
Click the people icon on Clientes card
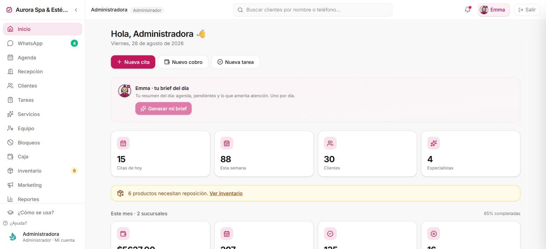click(x=330, y=143)
